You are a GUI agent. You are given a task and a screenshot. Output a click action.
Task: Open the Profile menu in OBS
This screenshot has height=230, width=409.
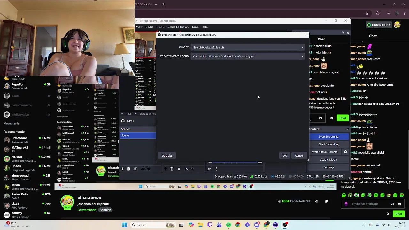pos(160,27)
